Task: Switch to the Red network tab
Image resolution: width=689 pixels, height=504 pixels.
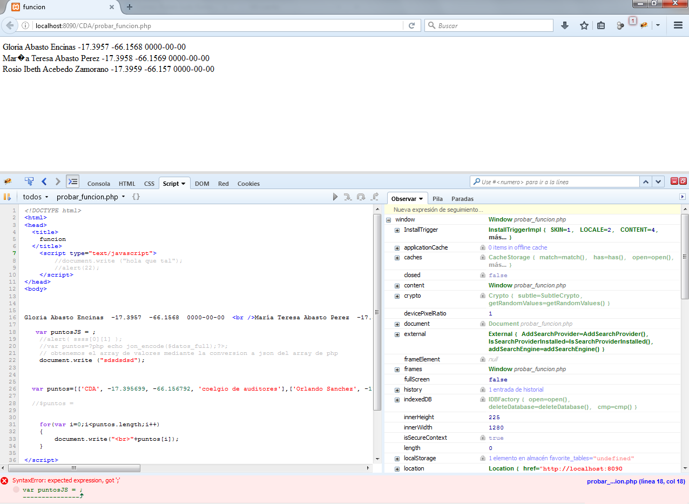Action: click(x=224, y=184)
